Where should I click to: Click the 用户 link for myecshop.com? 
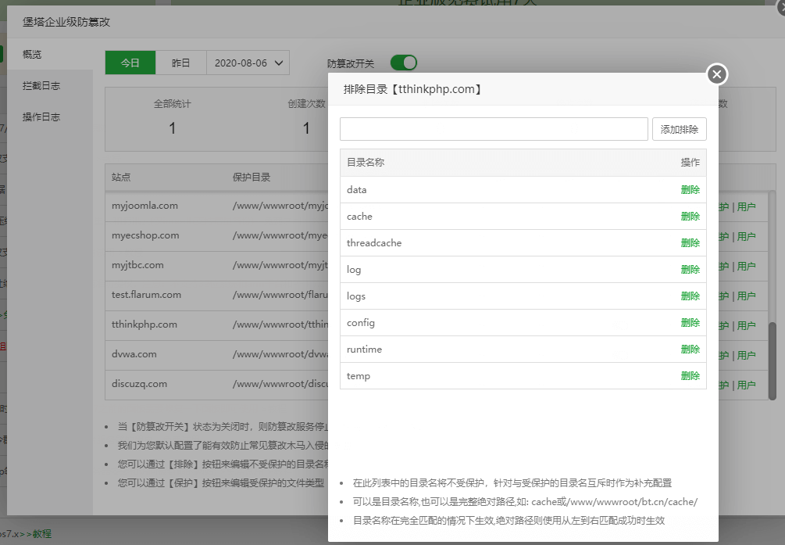(x=746, y=236)
